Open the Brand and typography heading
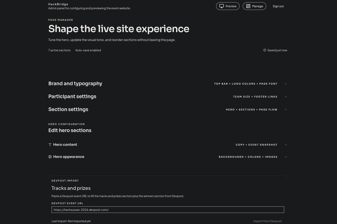 tap(75, 83)
